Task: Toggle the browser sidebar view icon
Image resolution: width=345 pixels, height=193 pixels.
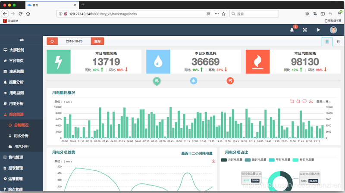Action: point(323,14)
